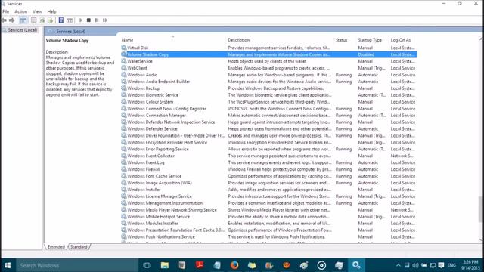Switch to the Extended tab
484x272 pixels.
56,247
